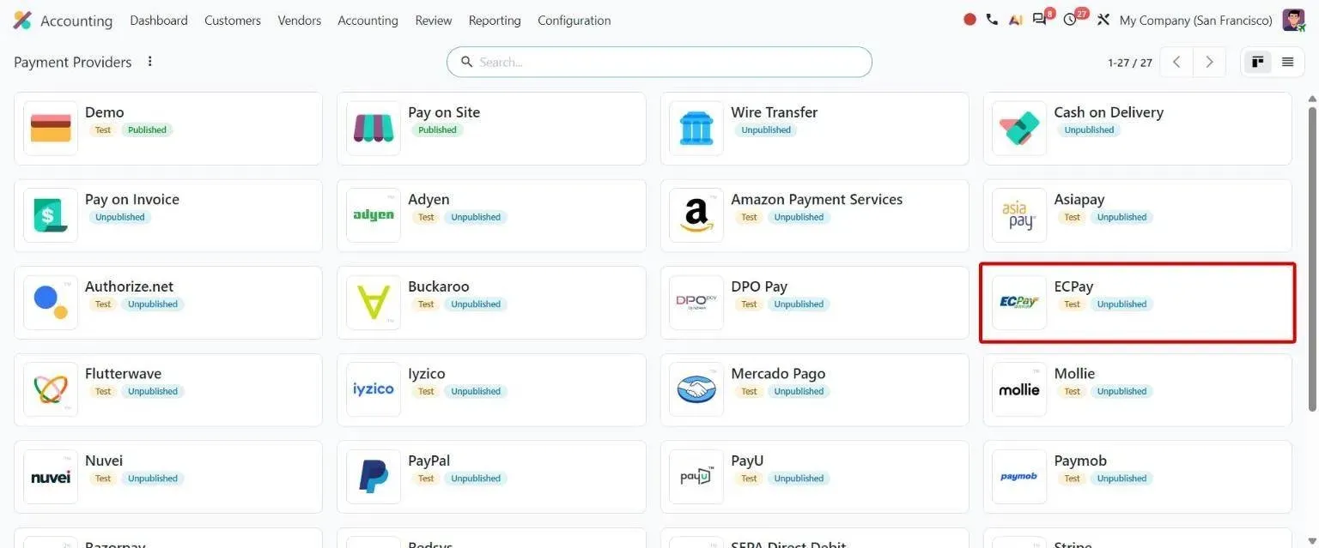Click the 1-27 / 27 pager counter
Screen dimensions: 1319x548
point(1130,63)
